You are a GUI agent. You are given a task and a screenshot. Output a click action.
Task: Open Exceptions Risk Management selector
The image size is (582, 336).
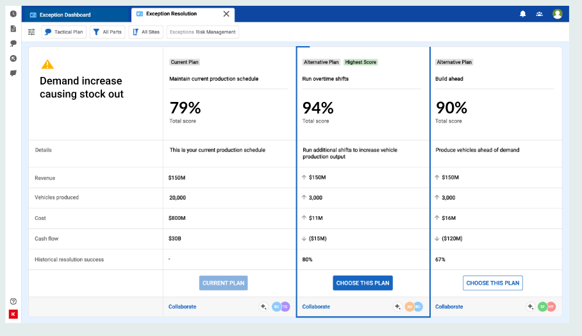(x=203, y=32)
